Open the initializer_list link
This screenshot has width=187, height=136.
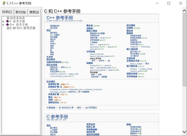point(59,76)
